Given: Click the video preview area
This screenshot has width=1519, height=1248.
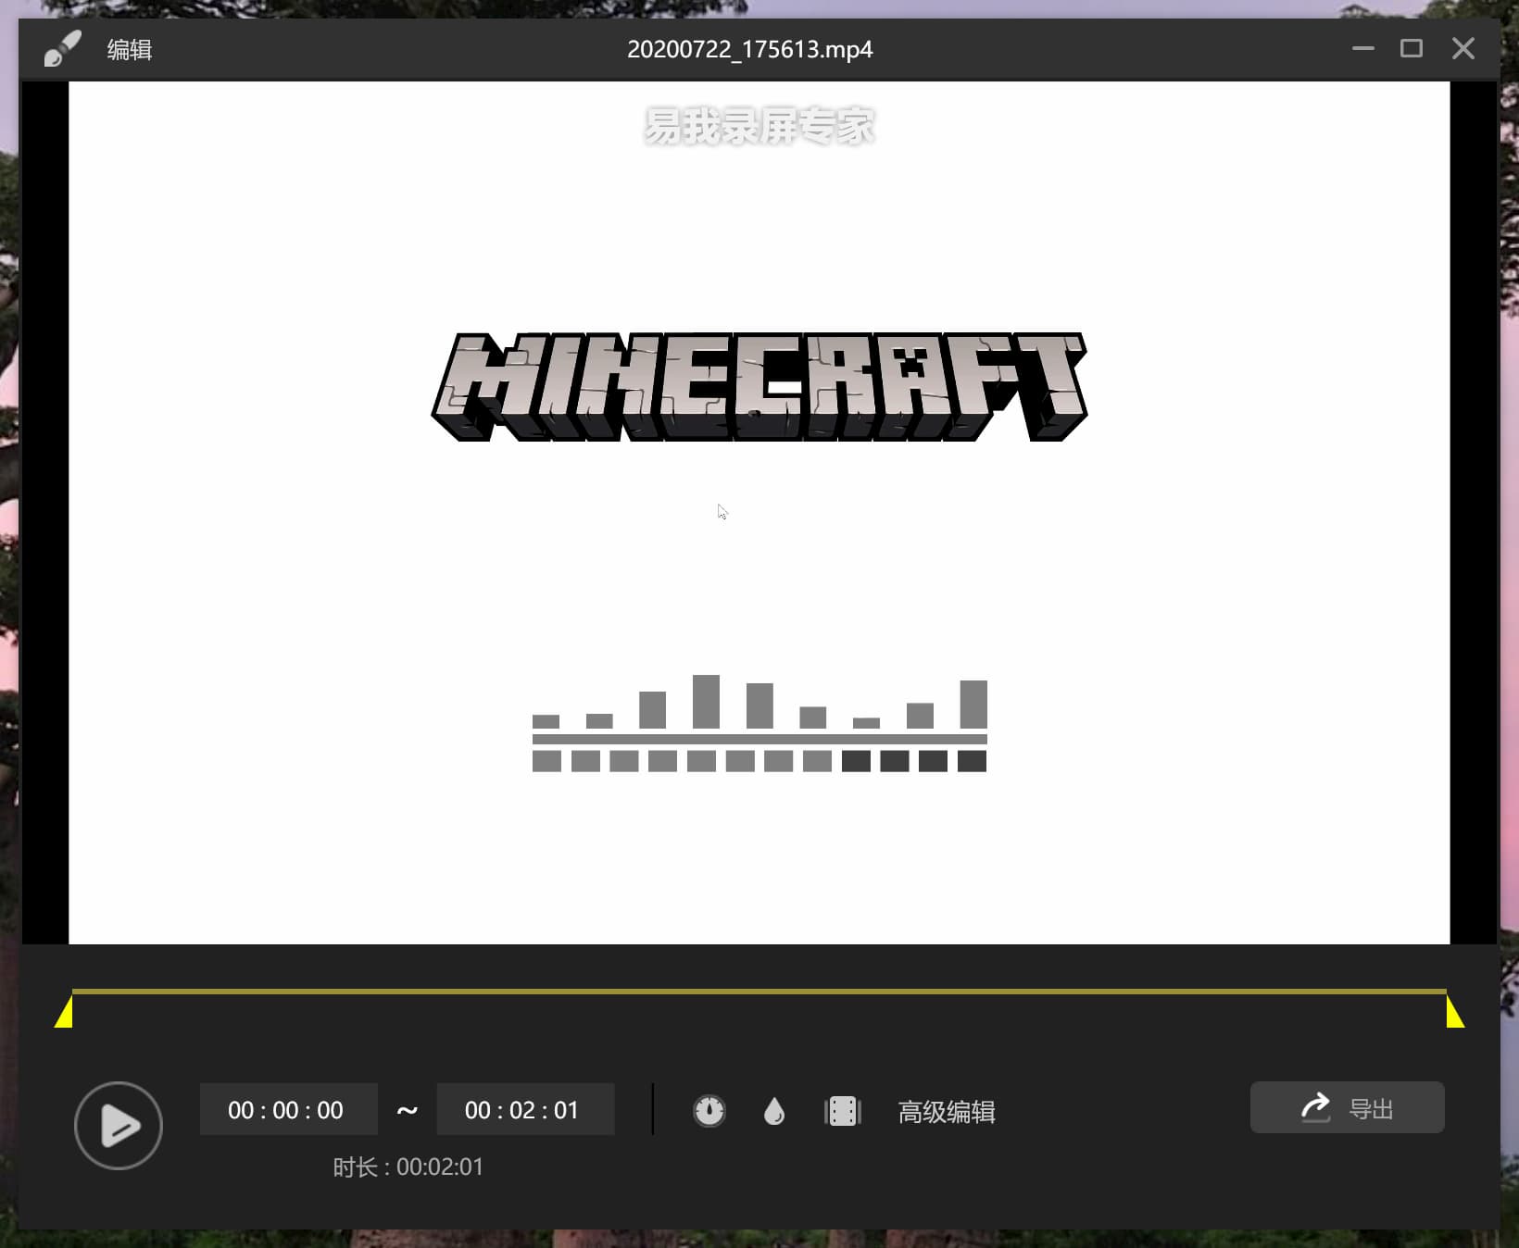Looking at the screenshot, I should [x=759, y=513].
